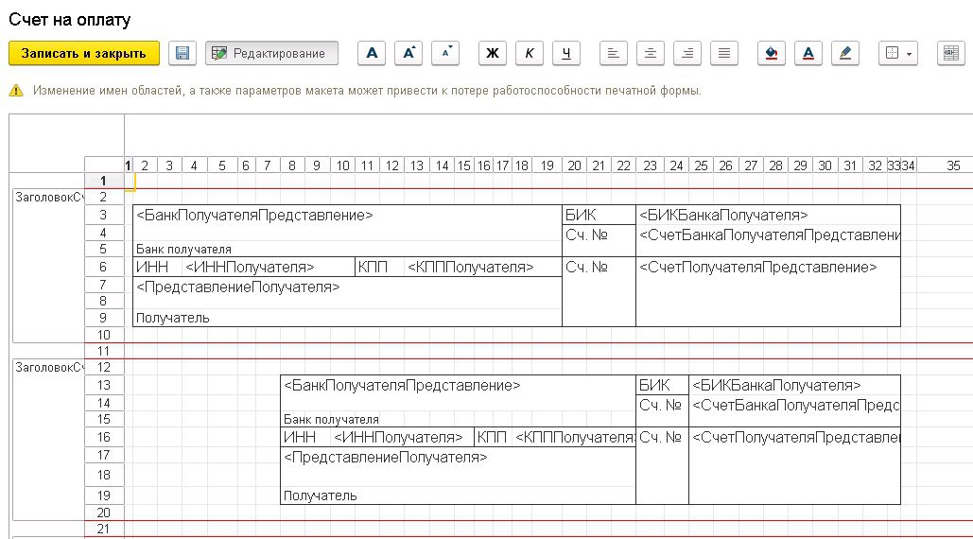Viewport: 973px width, 539px height.
Task: Click 'ИНН' cell in row 16
Action: (300, 437)
